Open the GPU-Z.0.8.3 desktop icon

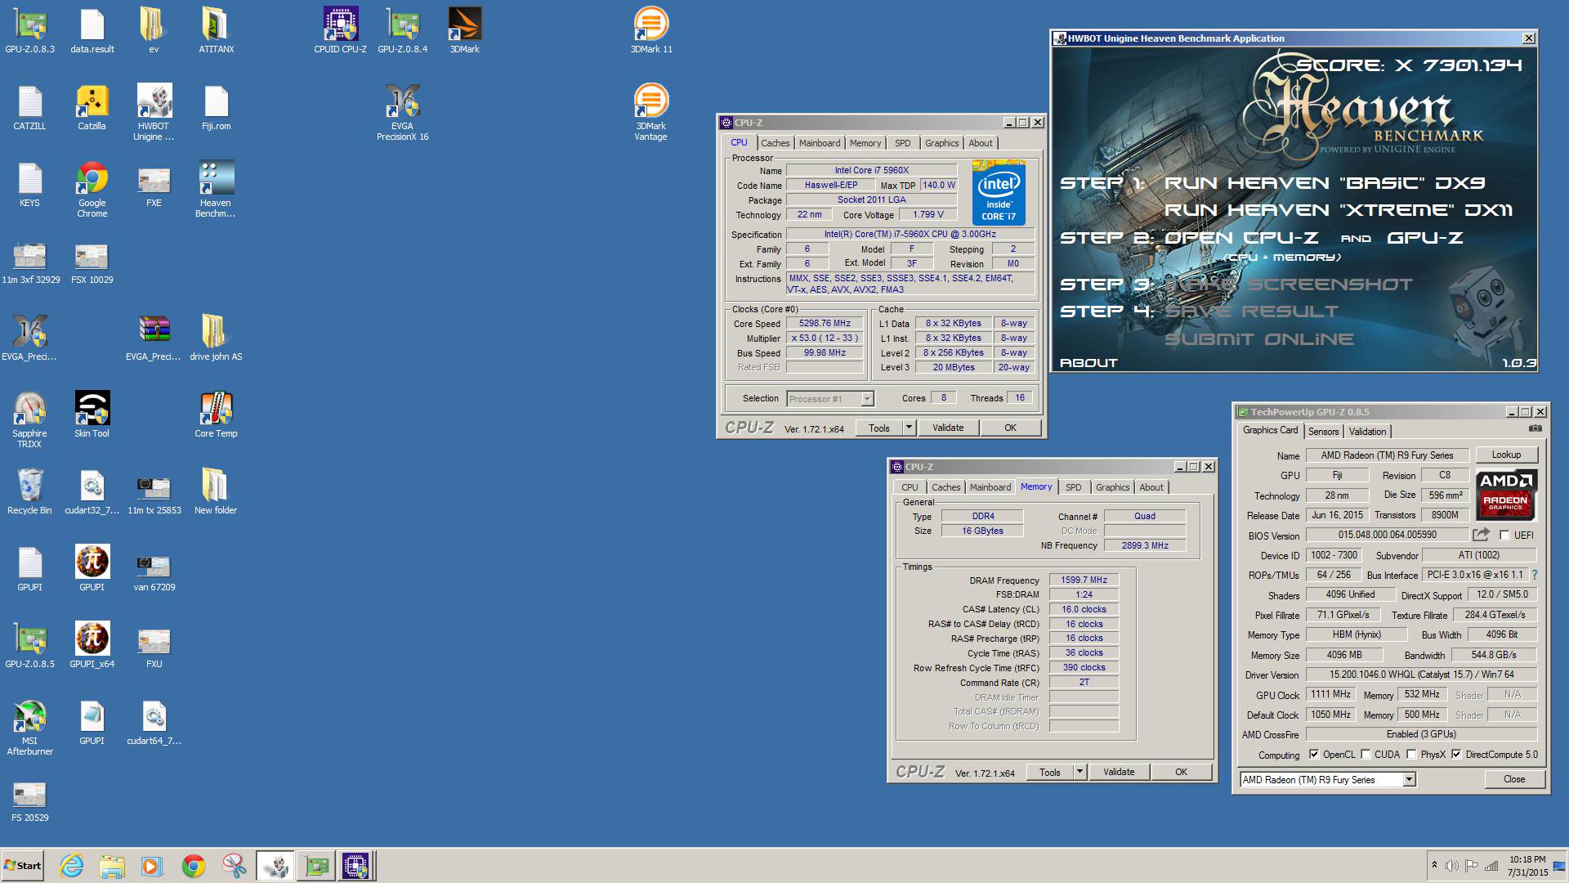click(30, 31)
